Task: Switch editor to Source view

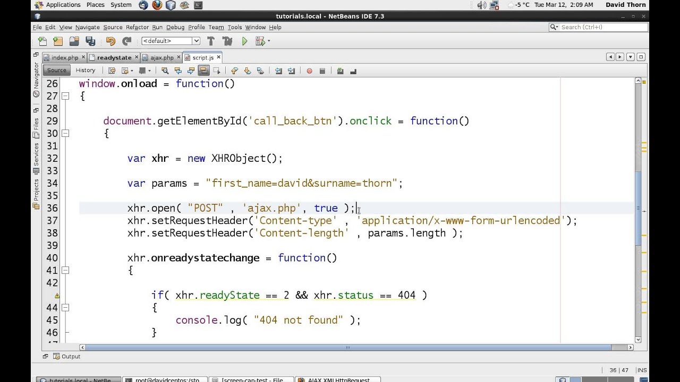Action: (x=56, y=70)
